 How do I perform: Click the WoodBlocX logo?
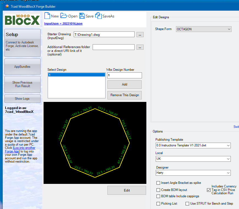pos(22,20)
